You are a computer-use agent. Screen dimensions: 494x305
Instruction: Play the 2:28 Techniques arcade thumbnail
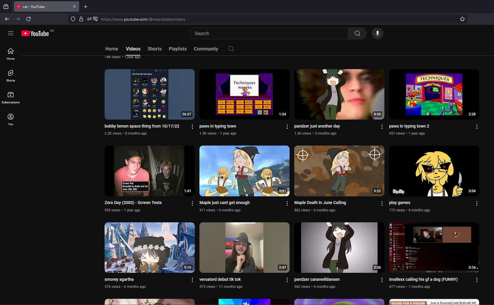(x=434, y=94)
